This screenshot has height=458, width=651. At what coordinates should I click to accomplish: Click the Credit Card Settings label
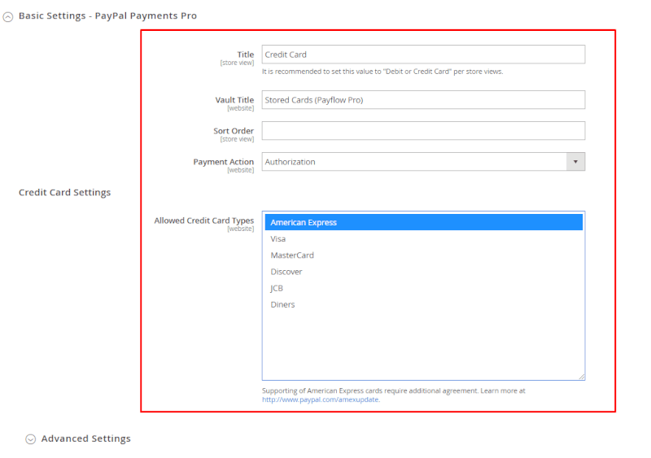pos(65,192)
